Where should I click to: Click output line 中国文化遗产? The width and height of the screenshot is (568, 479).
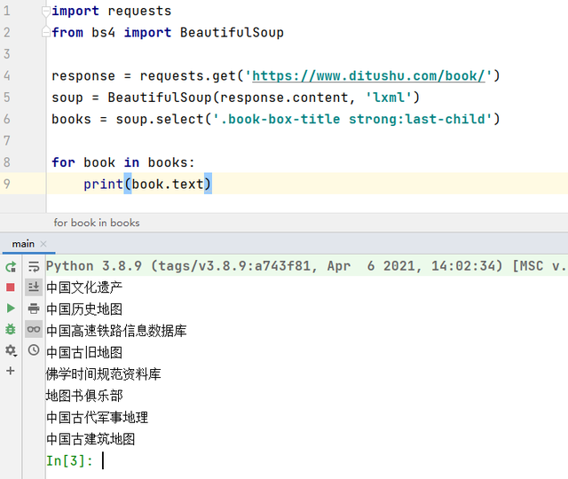coord(84,287)
